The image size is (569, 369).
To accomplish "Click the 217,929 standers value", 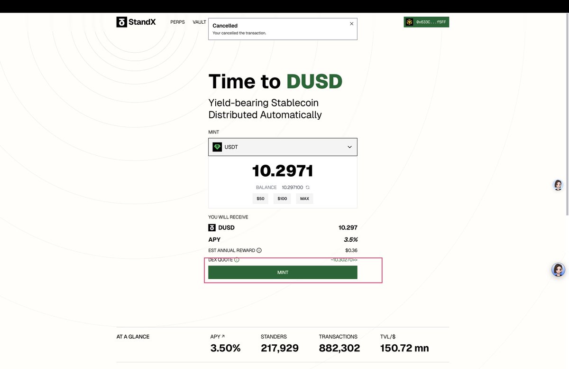I will (x=280, y=348).
